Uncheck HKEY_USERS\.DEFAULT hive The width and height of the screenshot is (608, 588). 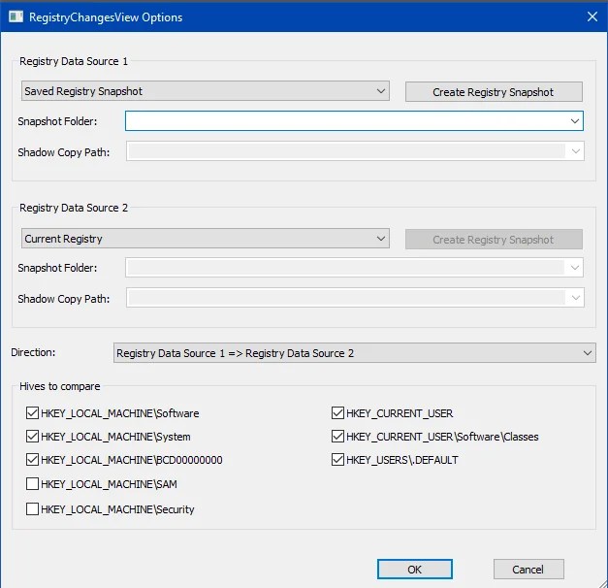click(337, 460)
